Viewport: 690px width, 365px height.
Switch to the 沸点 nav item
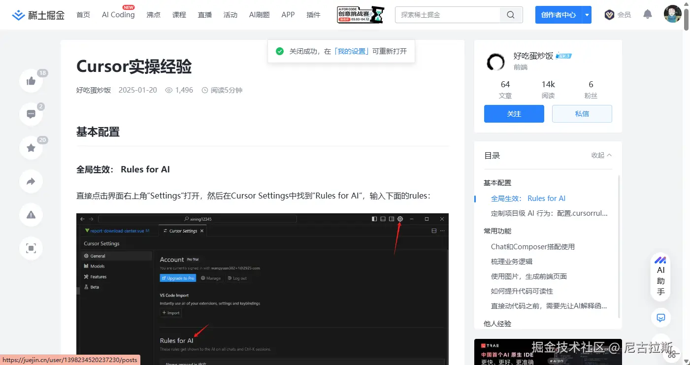[x=153, y=15]
